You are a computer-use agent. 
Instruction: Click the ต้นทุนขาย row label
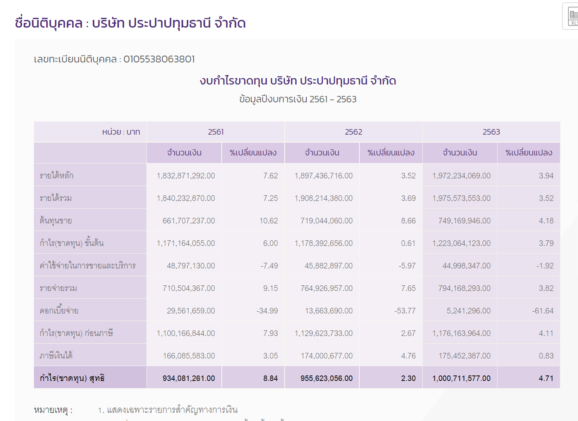pyautogui.click(x=56, y=221)
